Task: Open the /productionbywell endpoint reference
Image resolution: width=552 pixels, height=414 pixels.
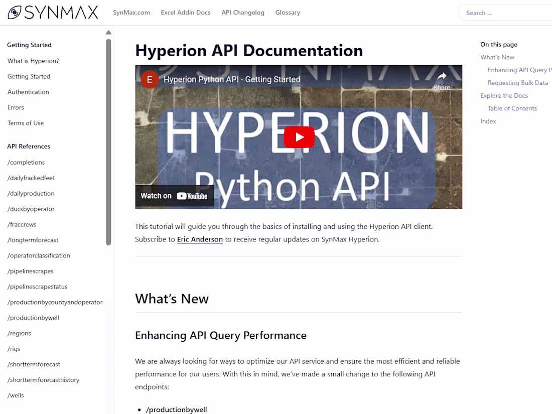Action: click(x=33, y=317)
